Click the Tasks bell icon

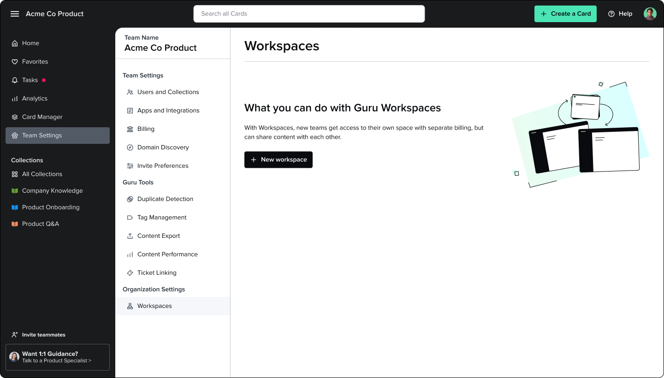(15, 80)
